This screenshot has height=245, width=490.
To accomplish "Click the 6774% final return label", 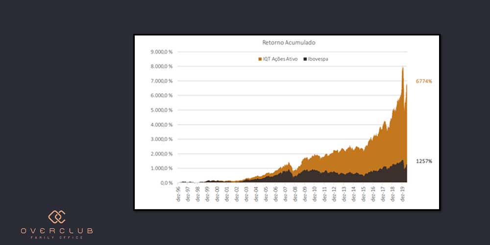I will click(x=424, y=81).
